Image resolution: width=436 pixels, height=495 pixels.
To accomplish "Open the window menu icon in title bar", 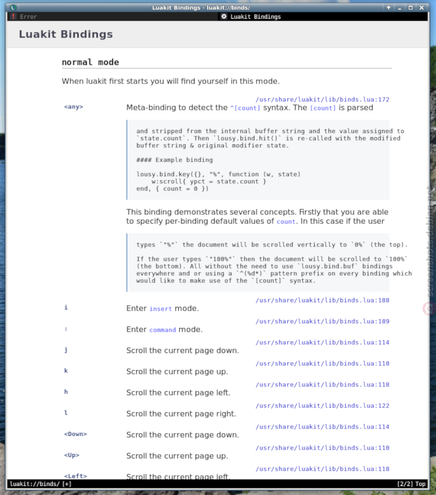I will point(13,8).
